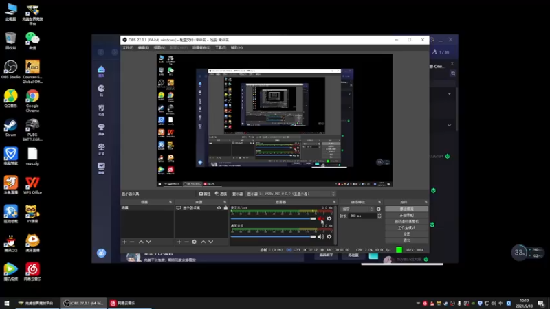Click the transition duration 300 ms field
This screenshot has width=550, height=309.
[x=362, y=216]
